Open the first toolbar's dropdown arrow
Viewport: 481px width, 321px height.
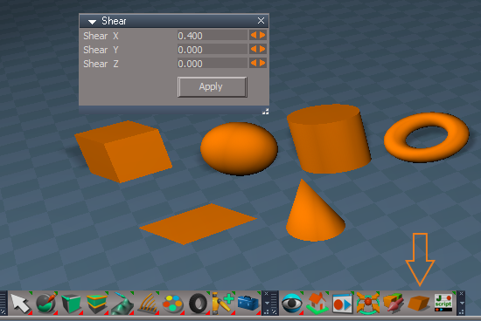click(267, 303)
